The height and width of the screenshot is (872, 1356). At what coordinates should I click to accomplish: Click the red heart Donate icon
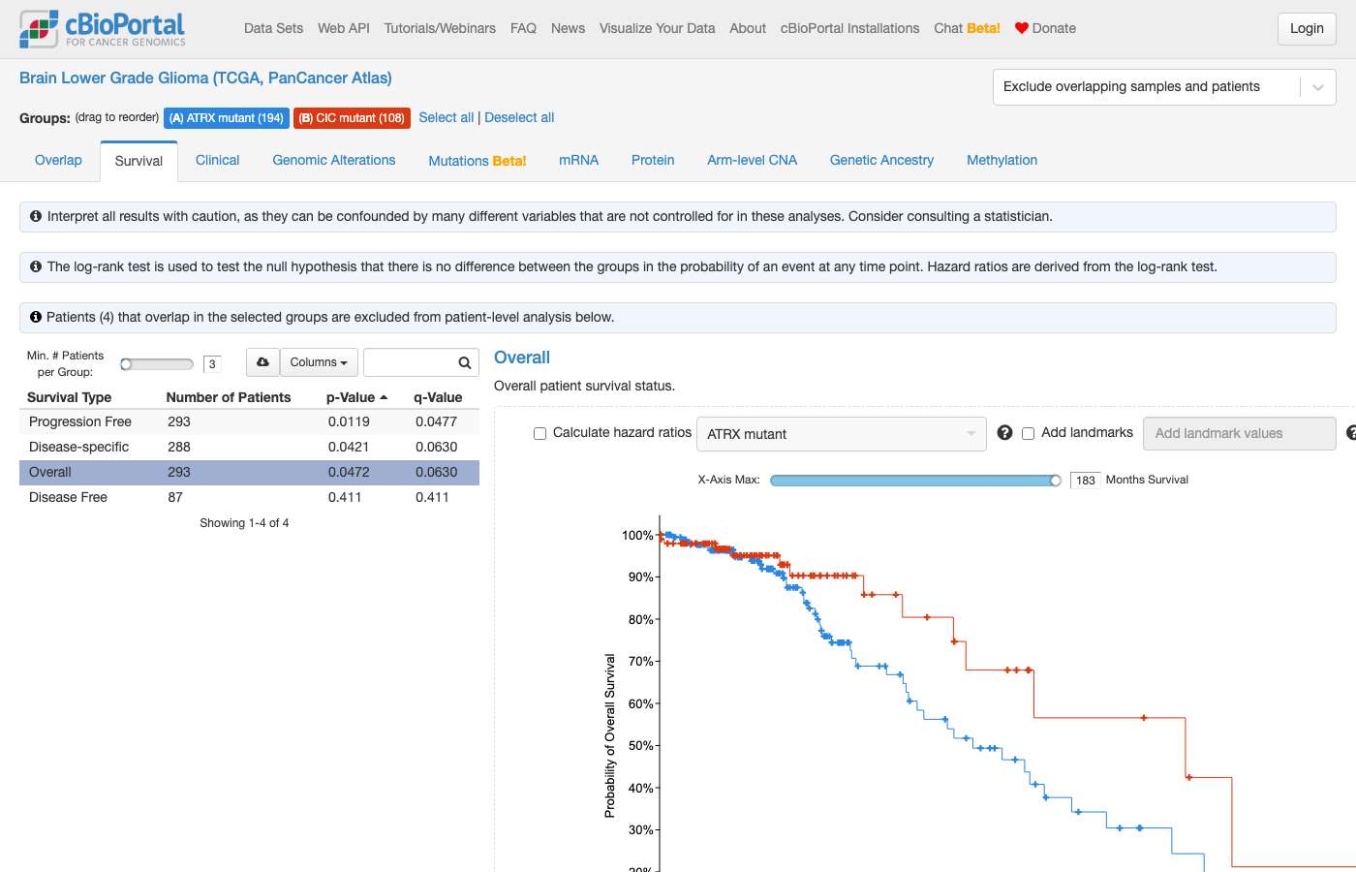[x=1021, y=28]
